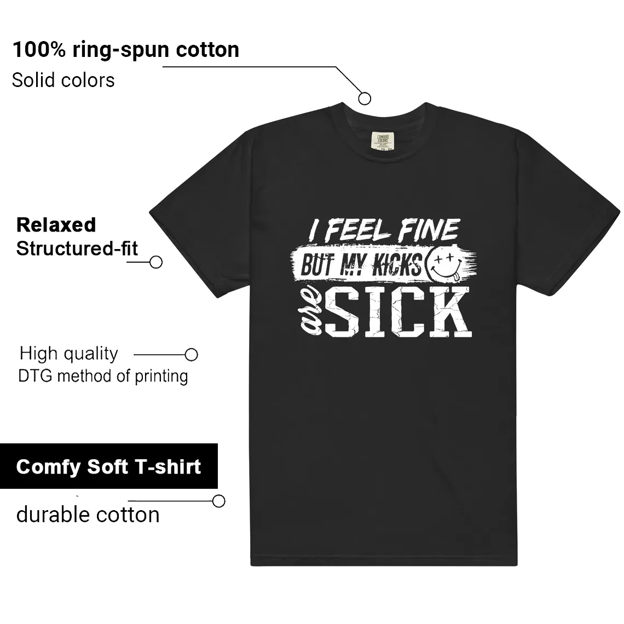Image resolution: width=624 pixels, height=624 pixels.
Task: Click the Comfort Colors neck label tag
Action: [x=383, y=141]
